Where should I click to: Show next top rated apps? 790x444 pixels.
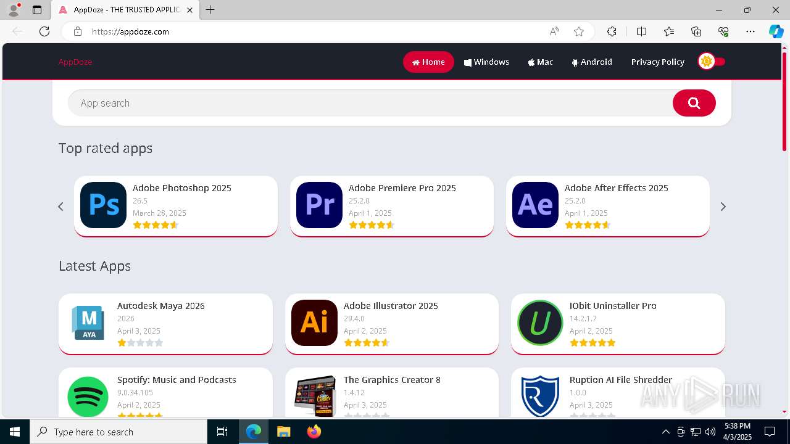point(723,207)
